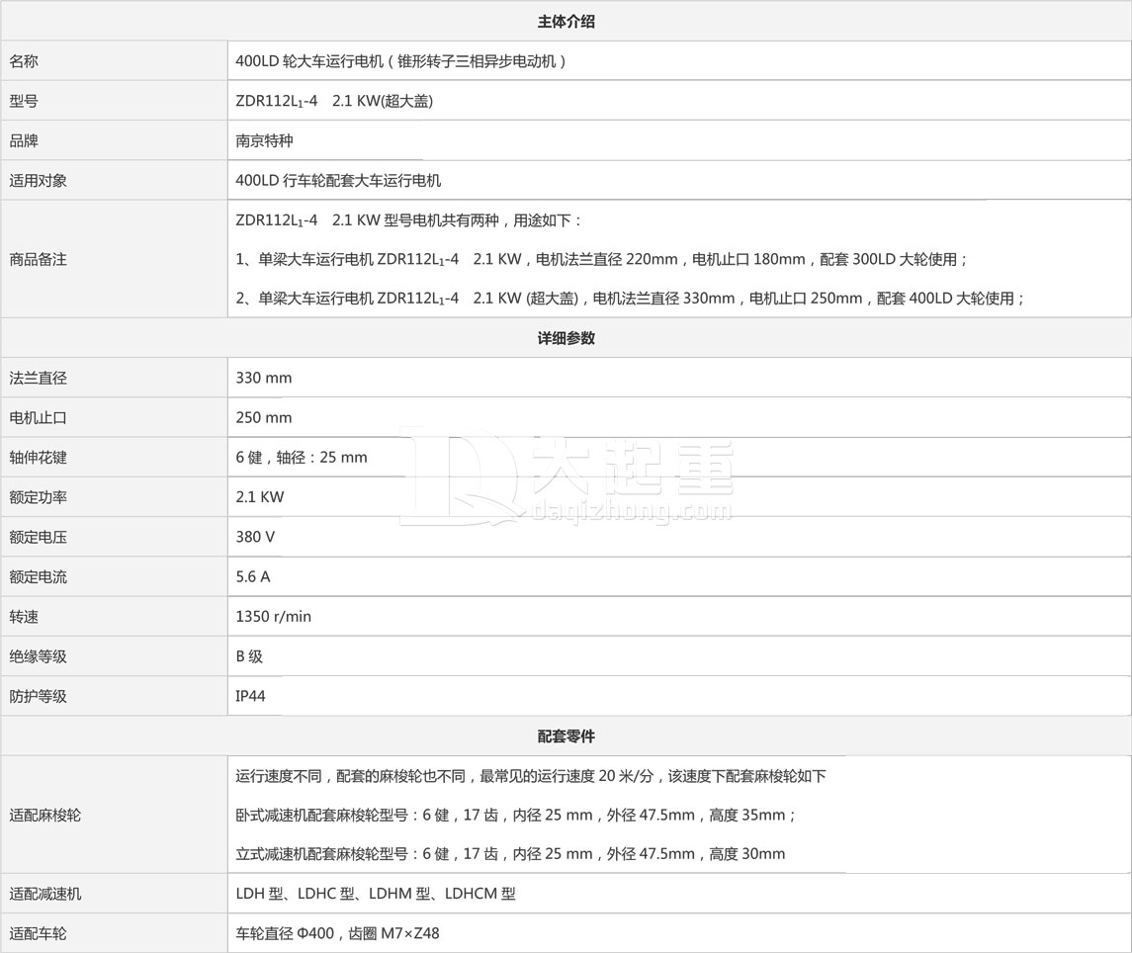Select the 商品备注 label cell
This screenshot has height=953, width=1132.
click(x=114, y=259)
